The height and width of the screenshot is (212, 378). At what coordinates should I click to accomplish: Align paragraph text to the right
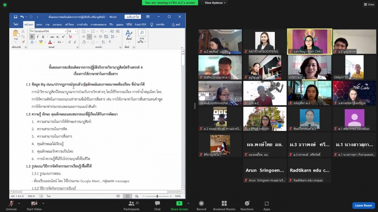point(95,37)
